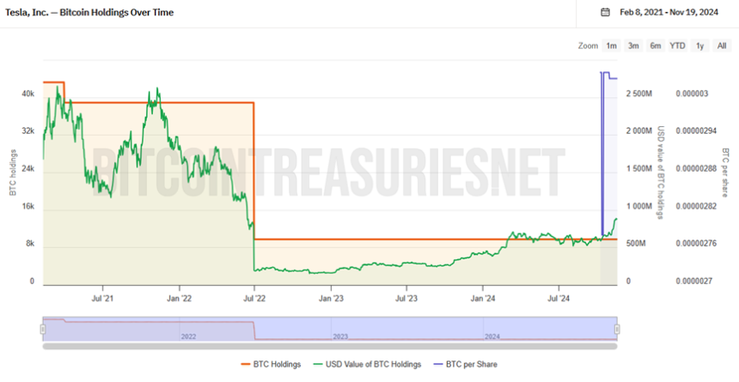Choose the YTD zoom option

(x=678, y=45)
